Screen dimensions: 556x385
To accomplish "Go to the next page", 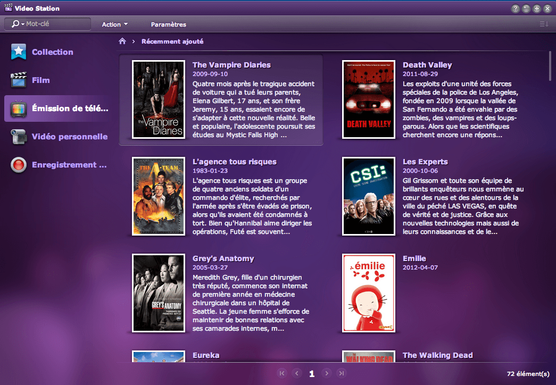I will coord(327,373).
